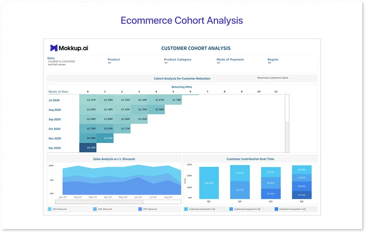This screenshot has height=233, width=366.
Task: Open the Product filter
Action: tap(114, 61)
